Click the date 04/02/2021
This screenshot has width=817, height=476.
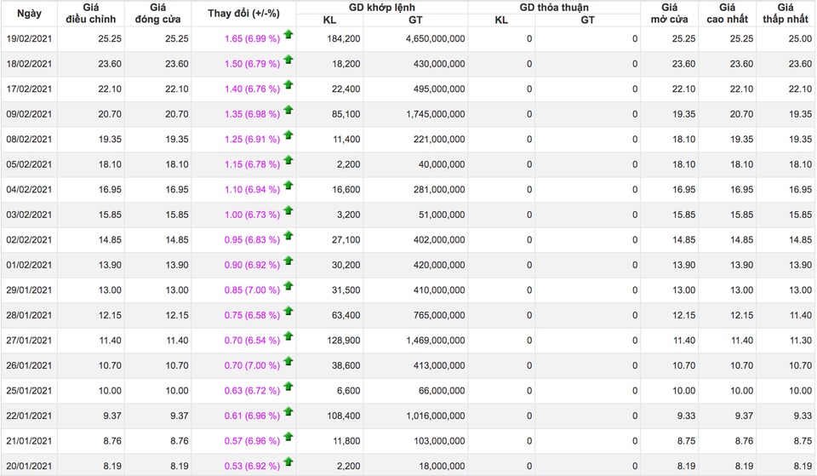[29, 190]
